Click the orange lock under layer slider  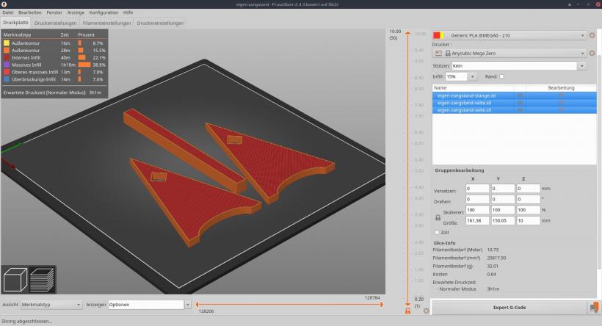pyautogui.click(x=407, y=311)
